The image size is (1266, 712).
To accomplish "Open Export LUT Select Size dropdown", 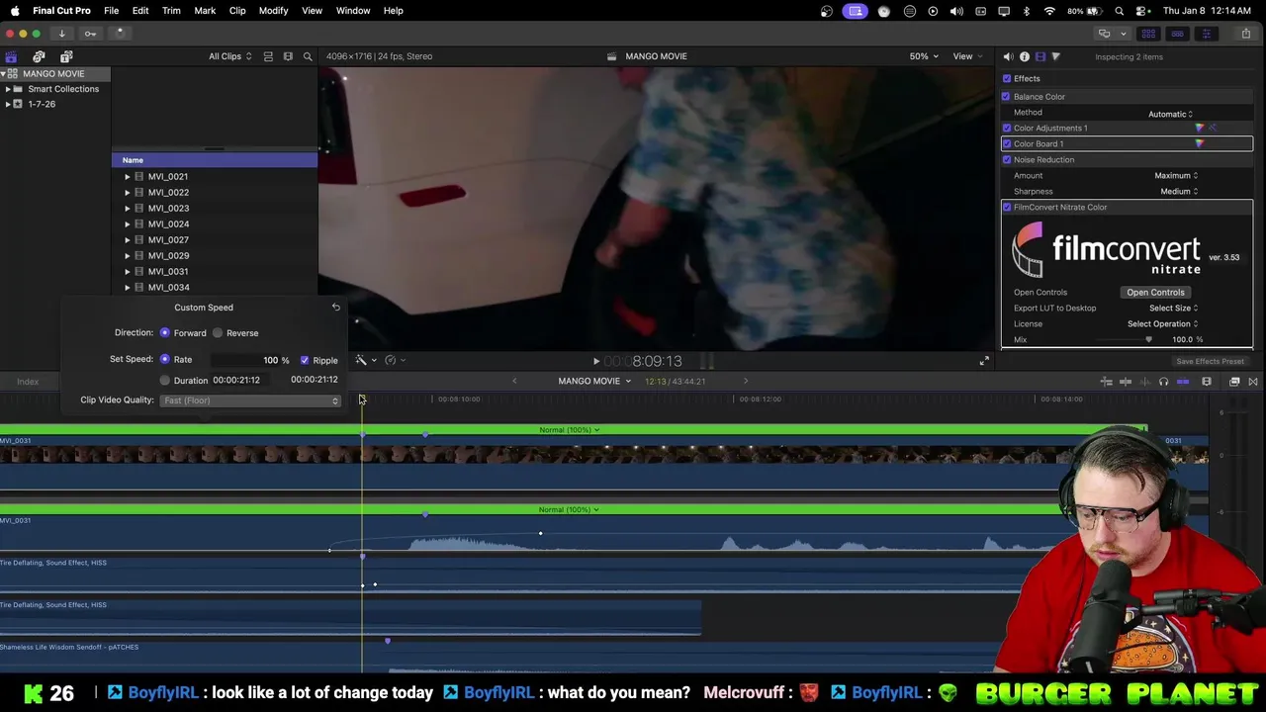I will coord(1173,309).
